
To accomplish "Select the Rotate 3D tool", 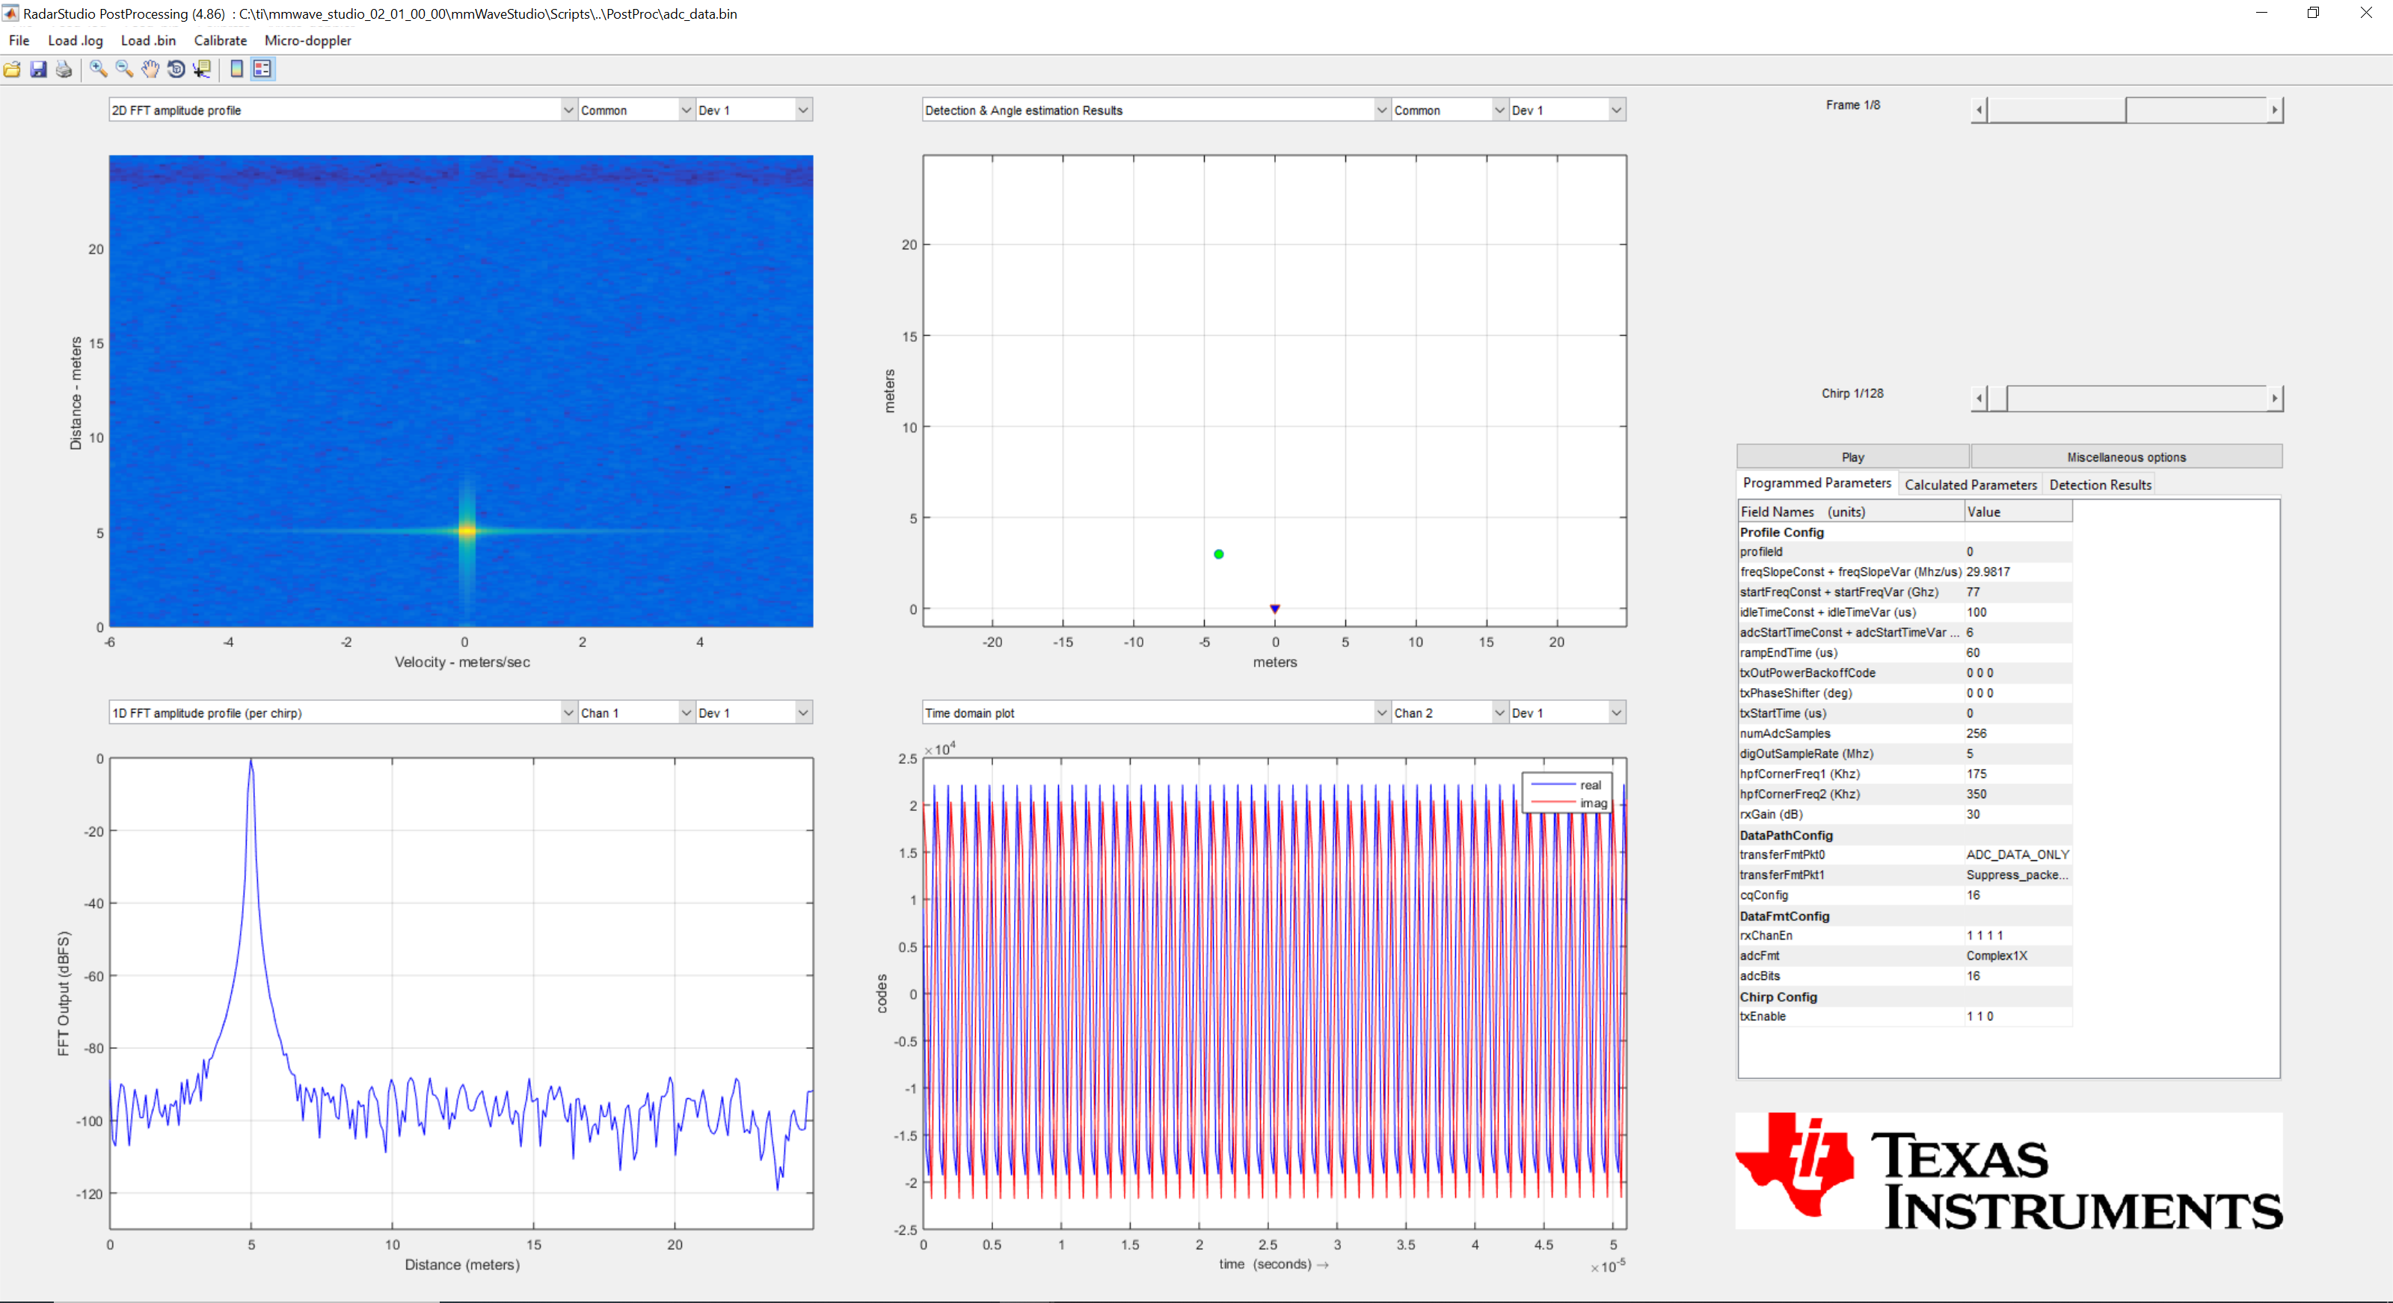I will (x=176, y=70).
